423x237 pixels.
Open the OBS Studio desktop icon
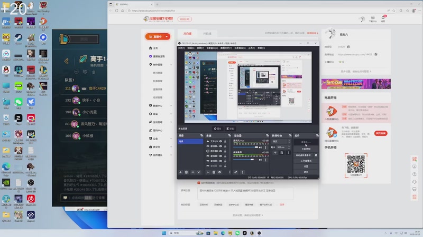pyautogui.click(x=31, y=183)
